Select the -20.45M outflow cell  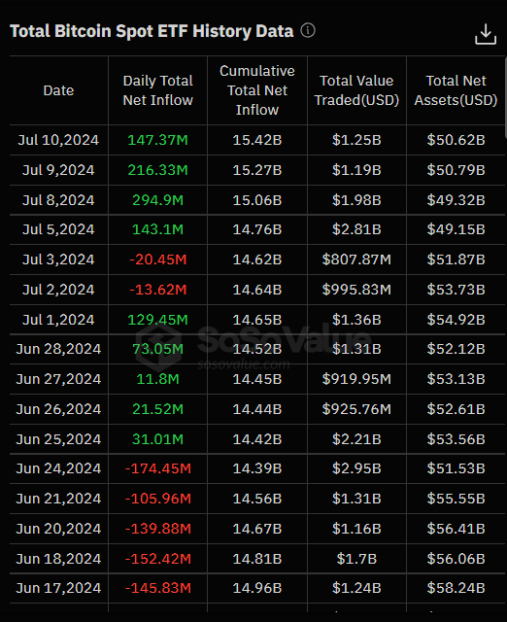(x=157, y=259)
